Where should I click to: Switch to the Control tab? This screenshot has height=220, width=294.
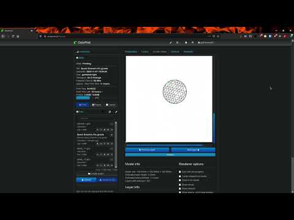145,52
